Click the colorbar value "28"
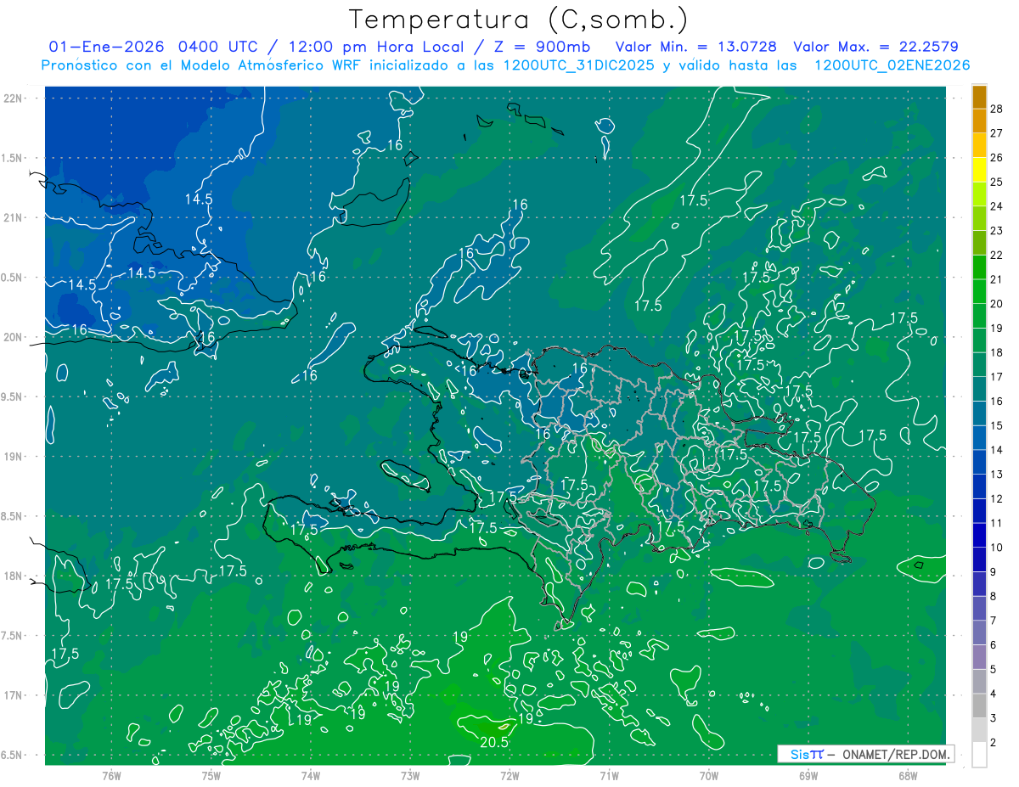1019x787 pixels. pyautogui.click(x=997, y=109)
